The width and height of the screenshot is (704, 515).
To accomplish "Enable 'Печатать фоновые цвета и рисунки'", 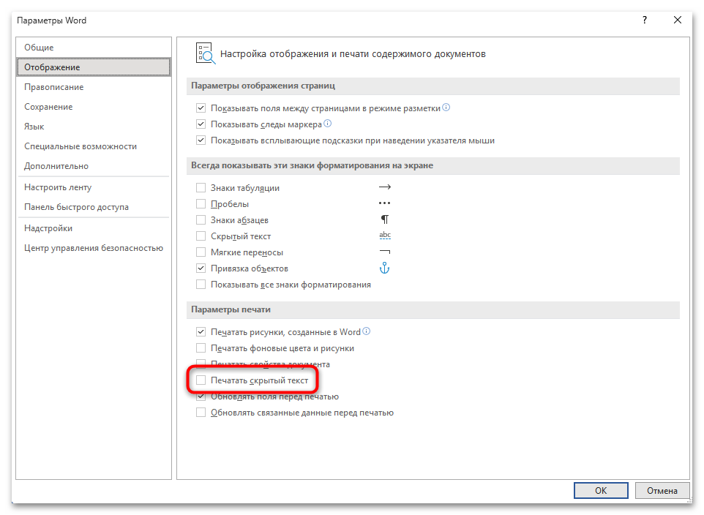I will [201, 348].
